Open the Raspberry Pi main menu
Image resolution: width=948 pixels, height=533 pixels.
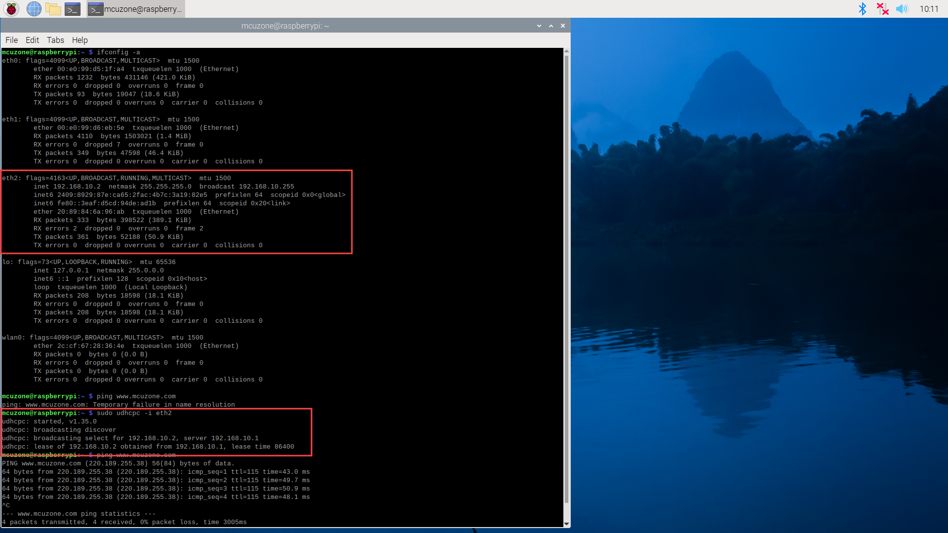coord(11,9)
